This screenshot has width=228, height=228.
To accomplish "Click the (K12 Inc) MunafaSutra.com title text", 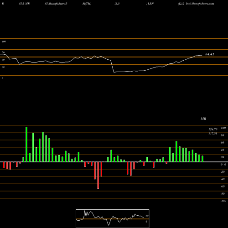I will [x=196, y=4].
